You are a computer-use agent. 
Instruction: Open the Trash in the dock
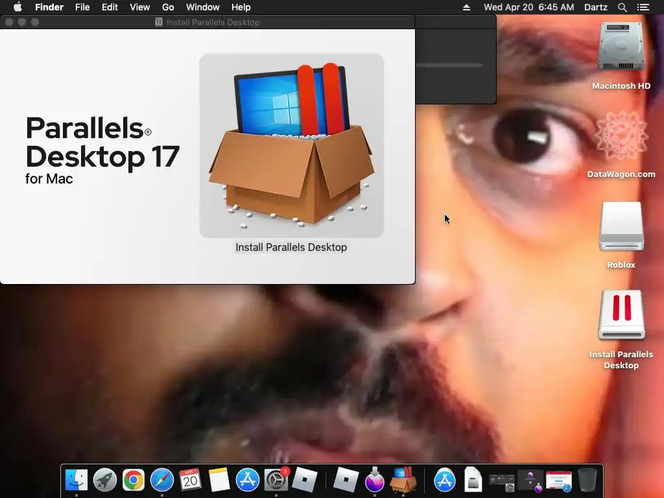587,480
